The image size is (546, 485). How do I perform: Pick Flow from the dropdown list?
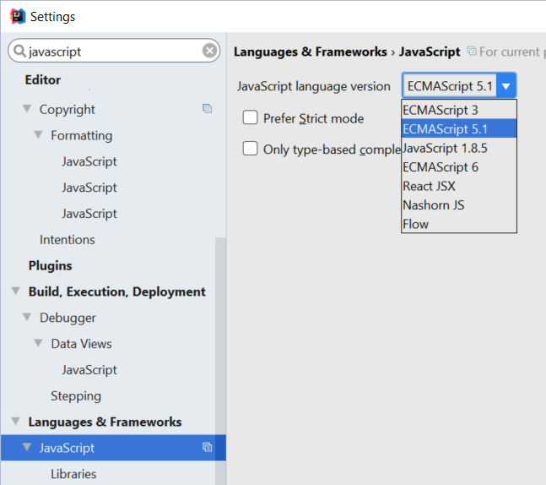(416, 224)
